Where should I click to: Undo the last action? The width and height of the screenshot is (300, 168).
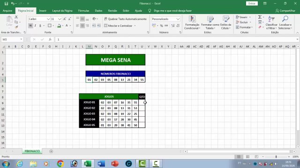(x=13, y=3)
